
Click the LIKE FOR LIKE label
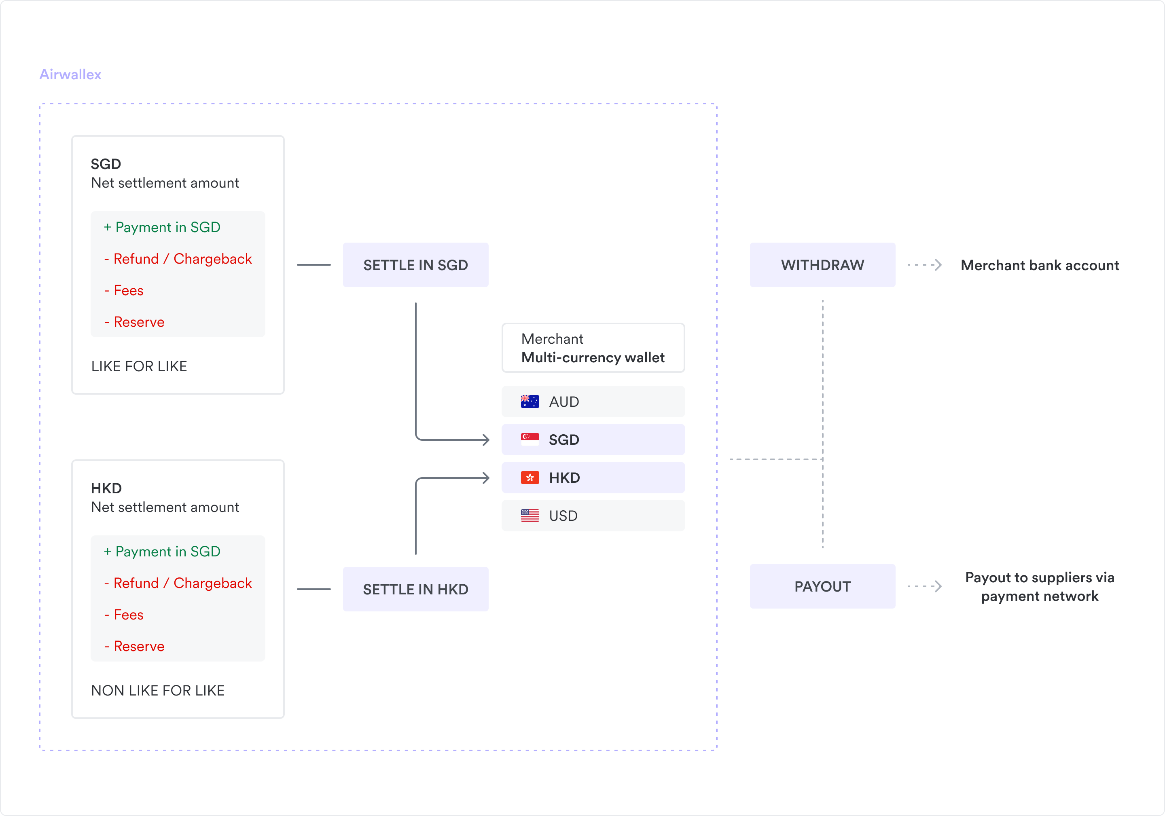pos(139,366)
